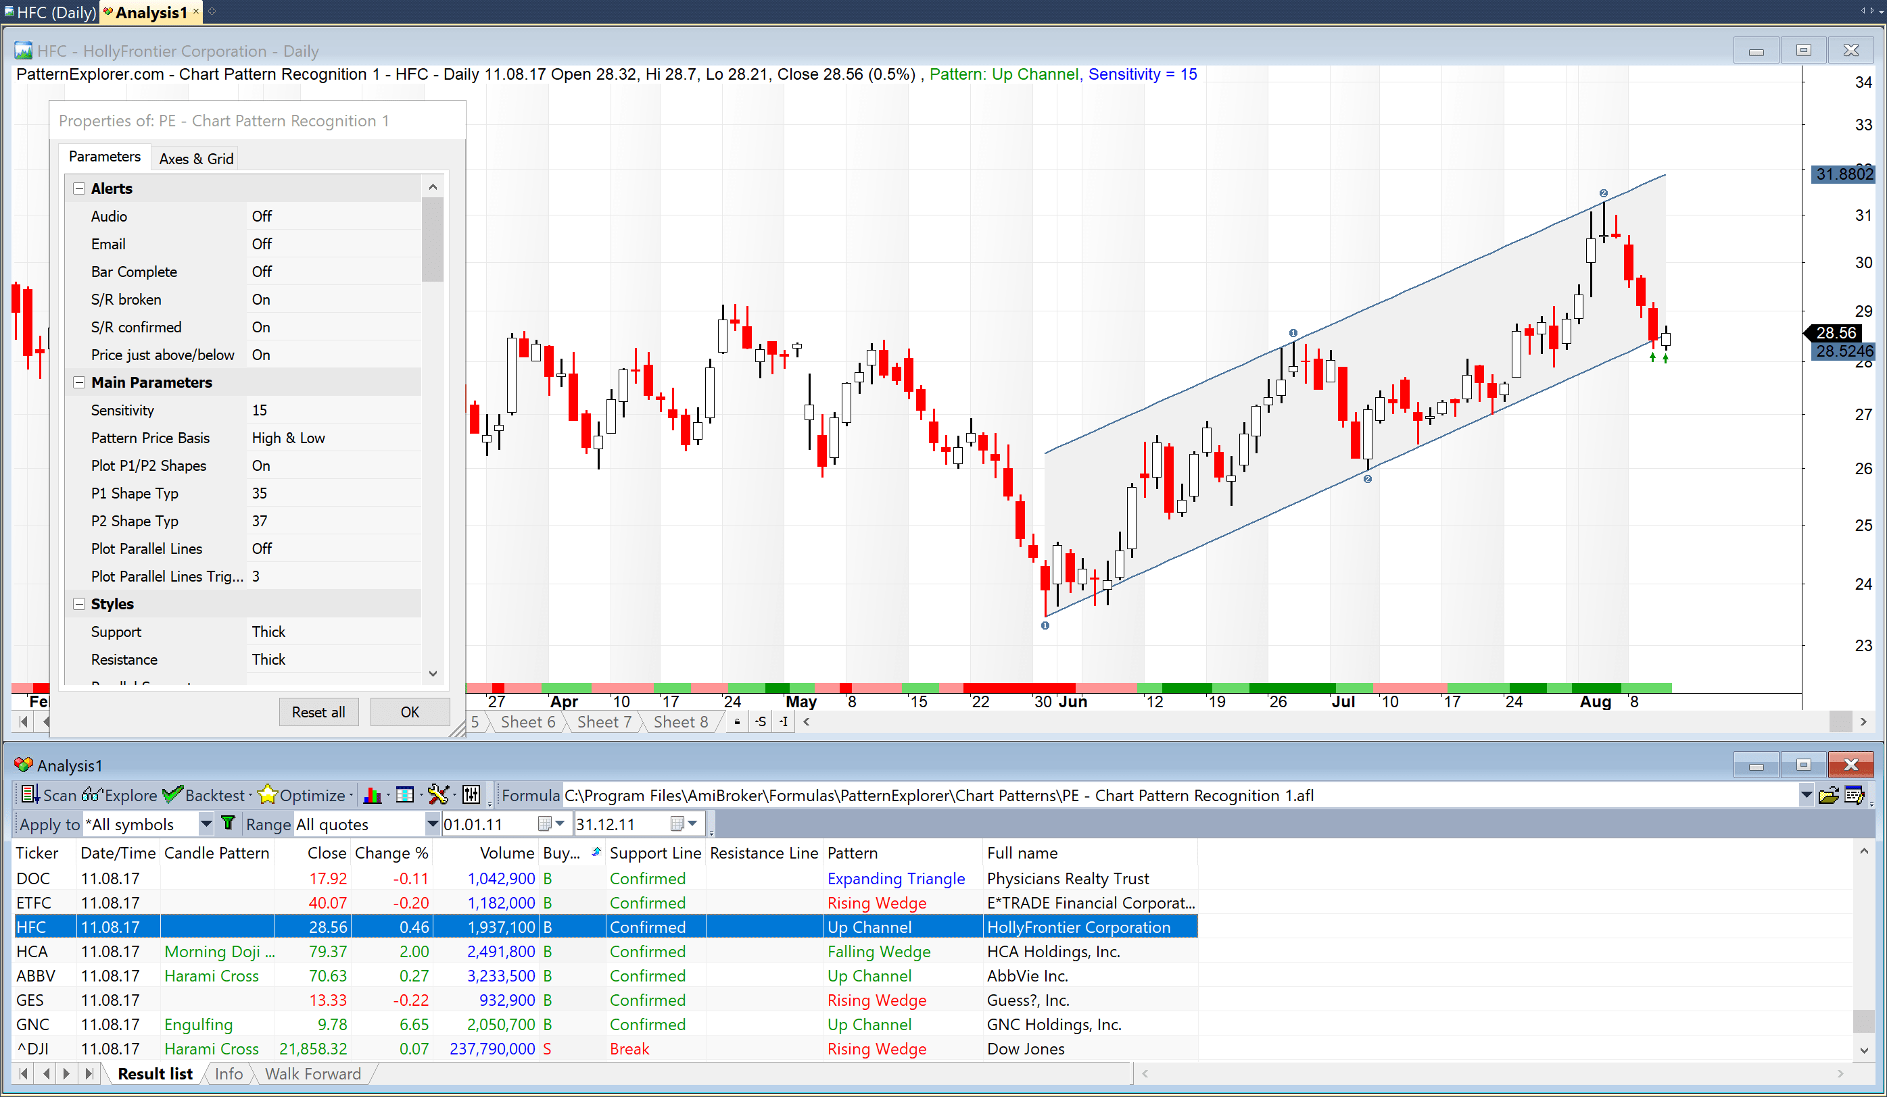Select the ABBV row in results

pos(605,975)
